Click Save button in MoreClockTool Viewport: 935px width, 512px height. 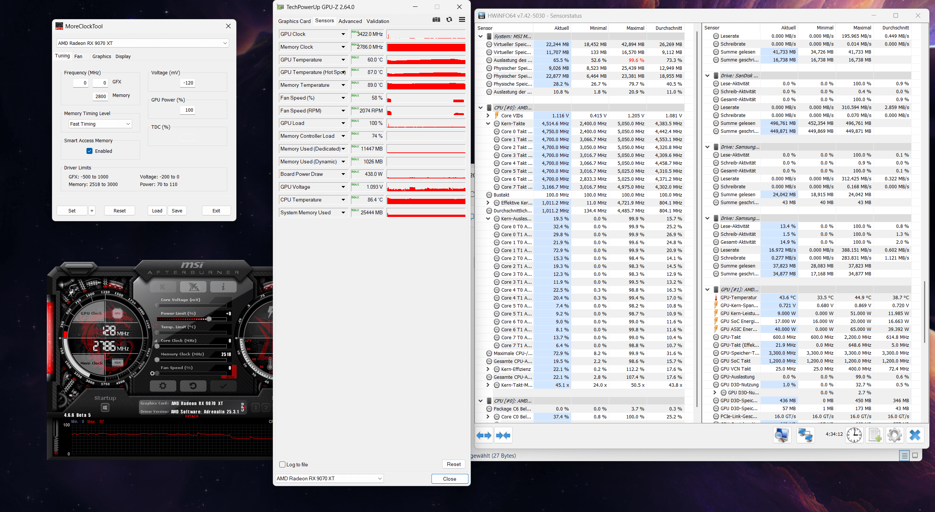tap(177, 211)
